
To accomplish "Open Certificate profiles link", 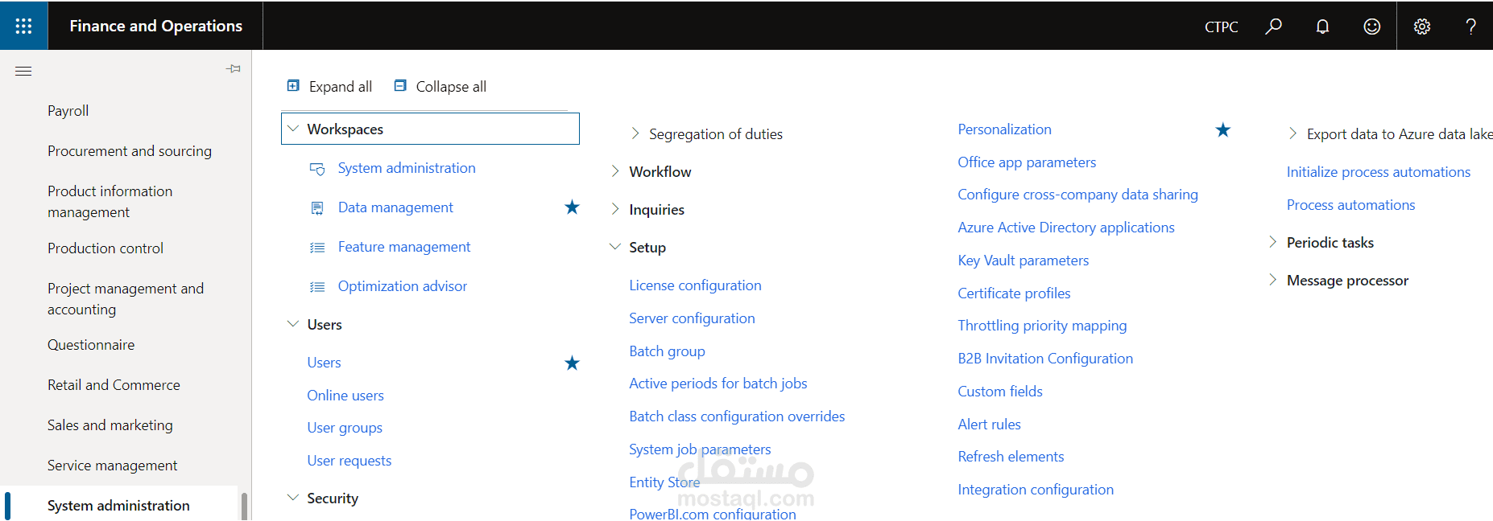I will (x=1014, y=293).
